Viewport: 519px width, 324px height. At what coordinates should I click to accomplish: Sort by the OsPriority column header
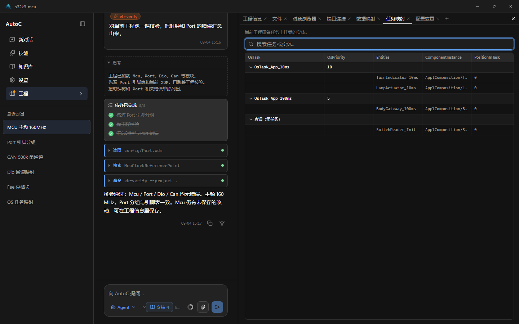tap(349, 57)
